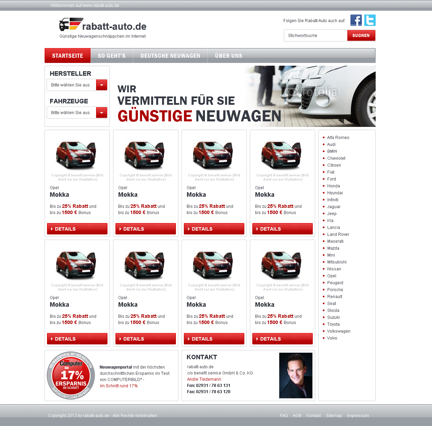Viewport: 432px width, 426px height.
Task: Select Skoda from the brand list
Action: tap(333, 311)
